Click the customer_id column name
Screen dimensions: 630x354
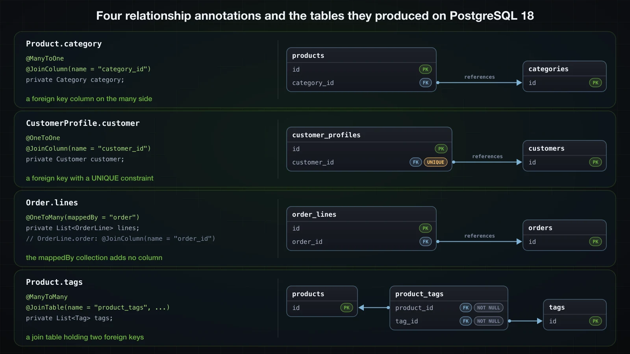pyautogui.click(x=313, y=162)
